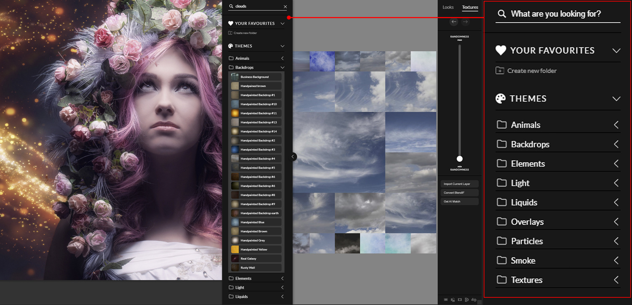Click the forward arrow under the Textures tab

[x=465, y=22]
